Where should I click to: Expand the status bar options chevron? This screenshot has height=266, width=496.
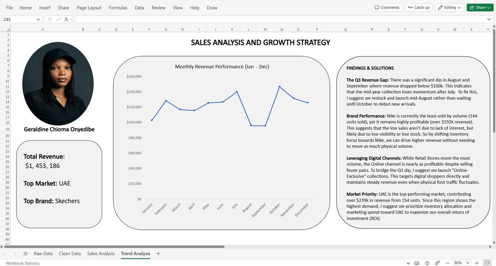(x=408, y=263)
